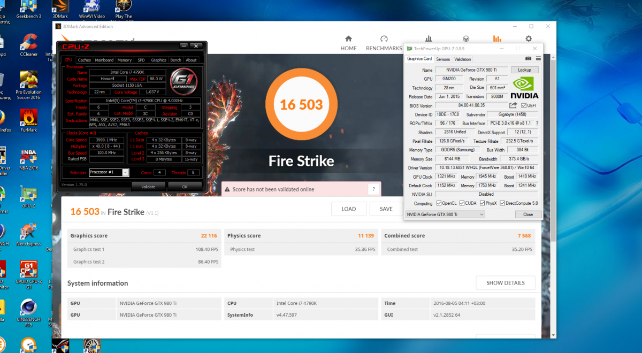Image resolution: width=642 pixels, height=353 pixels.
Task: Click the Close button in GPU-Z
Action: pyautogui.click(x=528, y=214)
